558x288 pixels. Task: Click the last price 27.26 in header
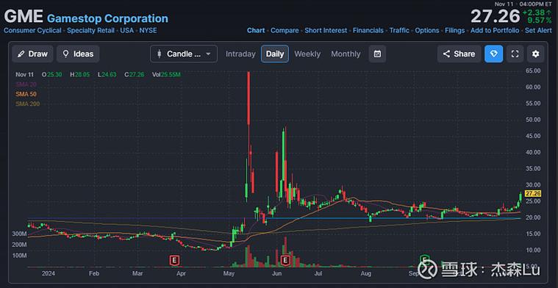tap(496, 16)
